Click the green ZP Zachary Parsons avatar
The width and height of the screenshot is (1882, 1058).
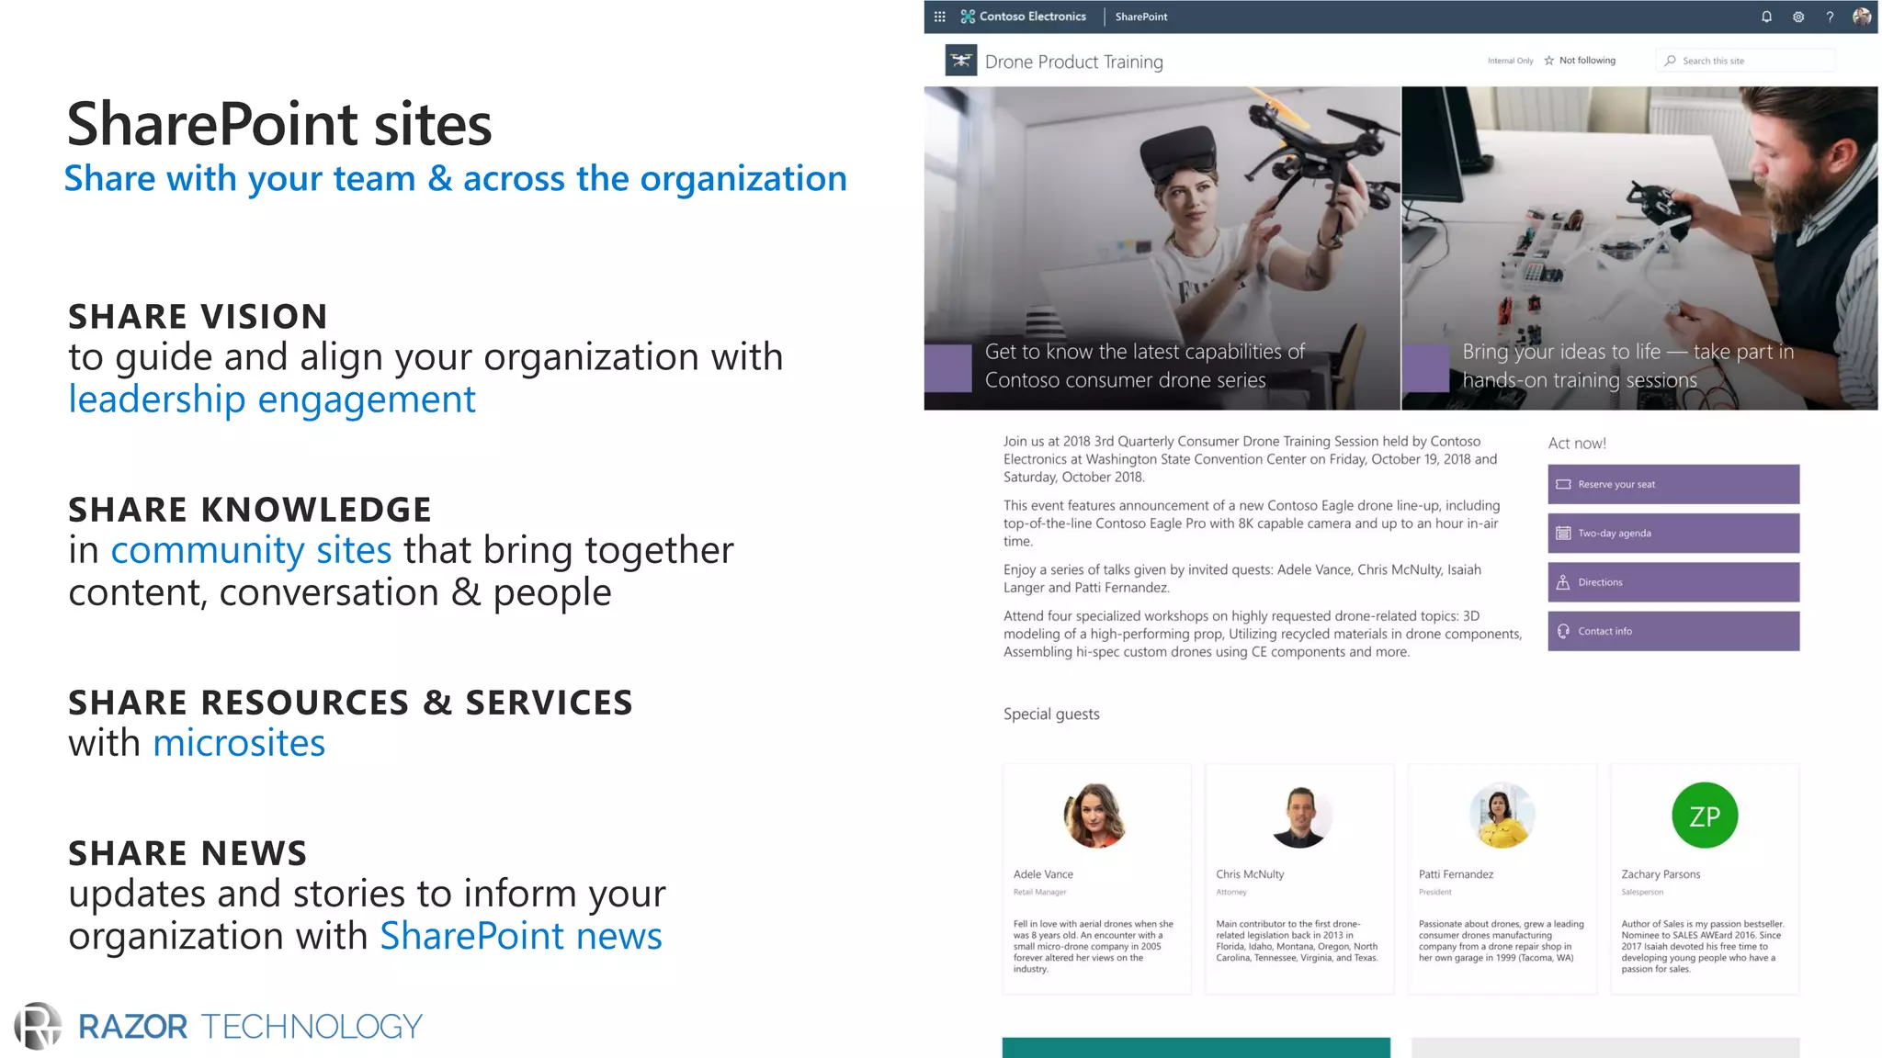pyautogui.click(x=1705, y=816)
